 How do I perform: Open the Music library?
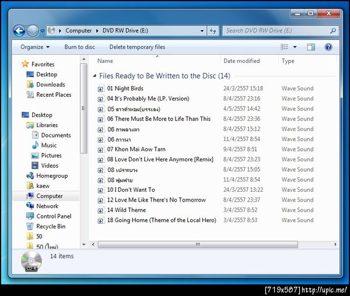[49, 145]
